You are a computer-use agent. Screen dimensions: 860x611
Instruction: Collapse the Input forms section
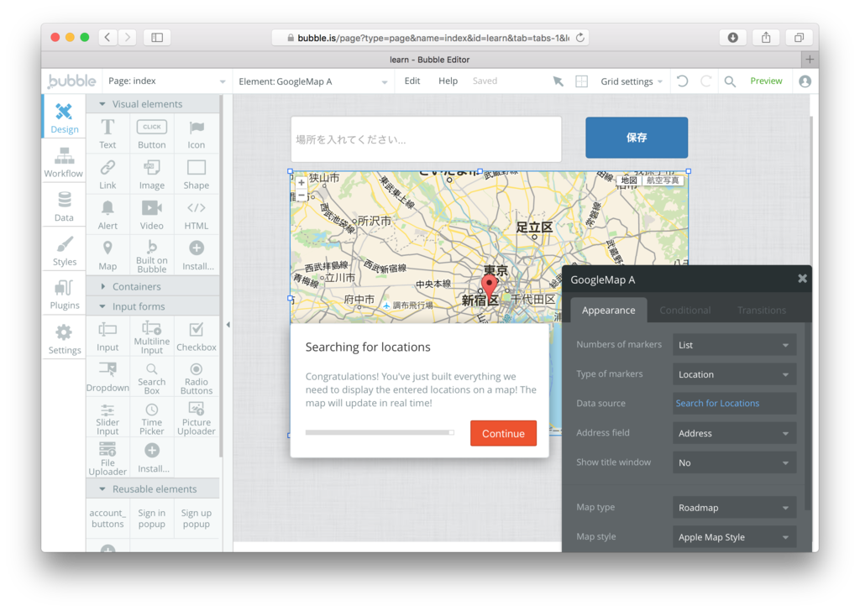point(153,306)
